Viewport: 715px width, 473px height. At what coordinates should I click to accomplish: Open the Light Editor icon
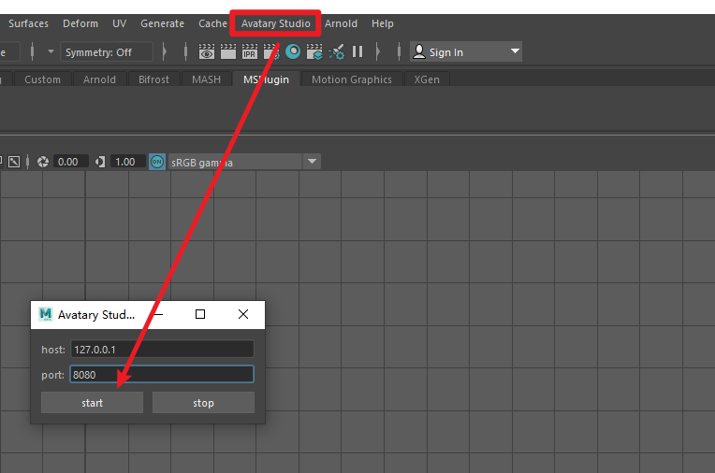[337, 52]
